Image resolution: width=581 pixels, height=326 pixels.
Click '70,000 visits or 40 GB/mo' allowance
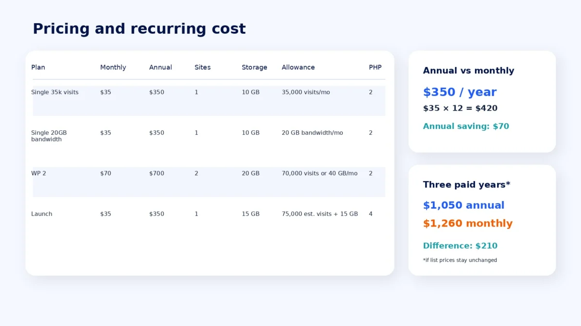320,173
